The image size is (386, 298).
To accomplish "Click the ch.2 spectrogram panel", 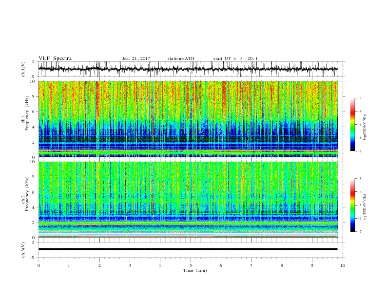I will point(188,200).
